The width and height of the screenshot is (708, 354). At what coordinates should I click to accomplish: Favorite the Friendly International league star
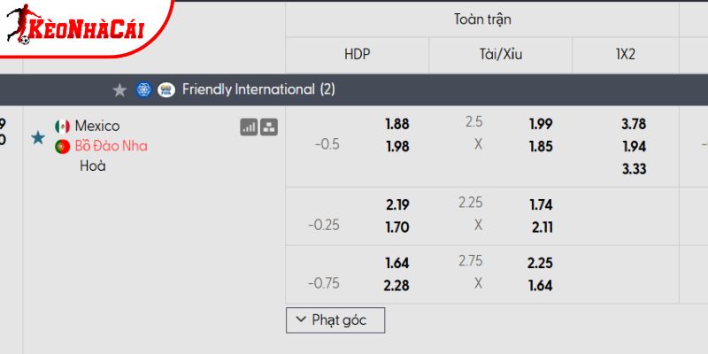(x=119, y=89)
